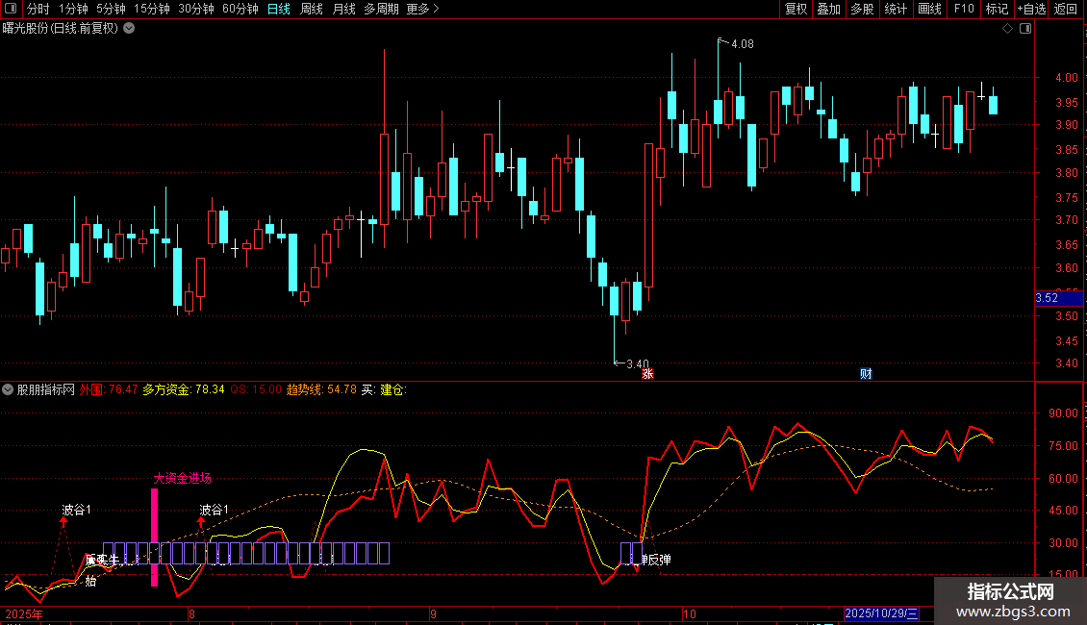Select the 周线 weekly period tab

(x=312, y=9)
